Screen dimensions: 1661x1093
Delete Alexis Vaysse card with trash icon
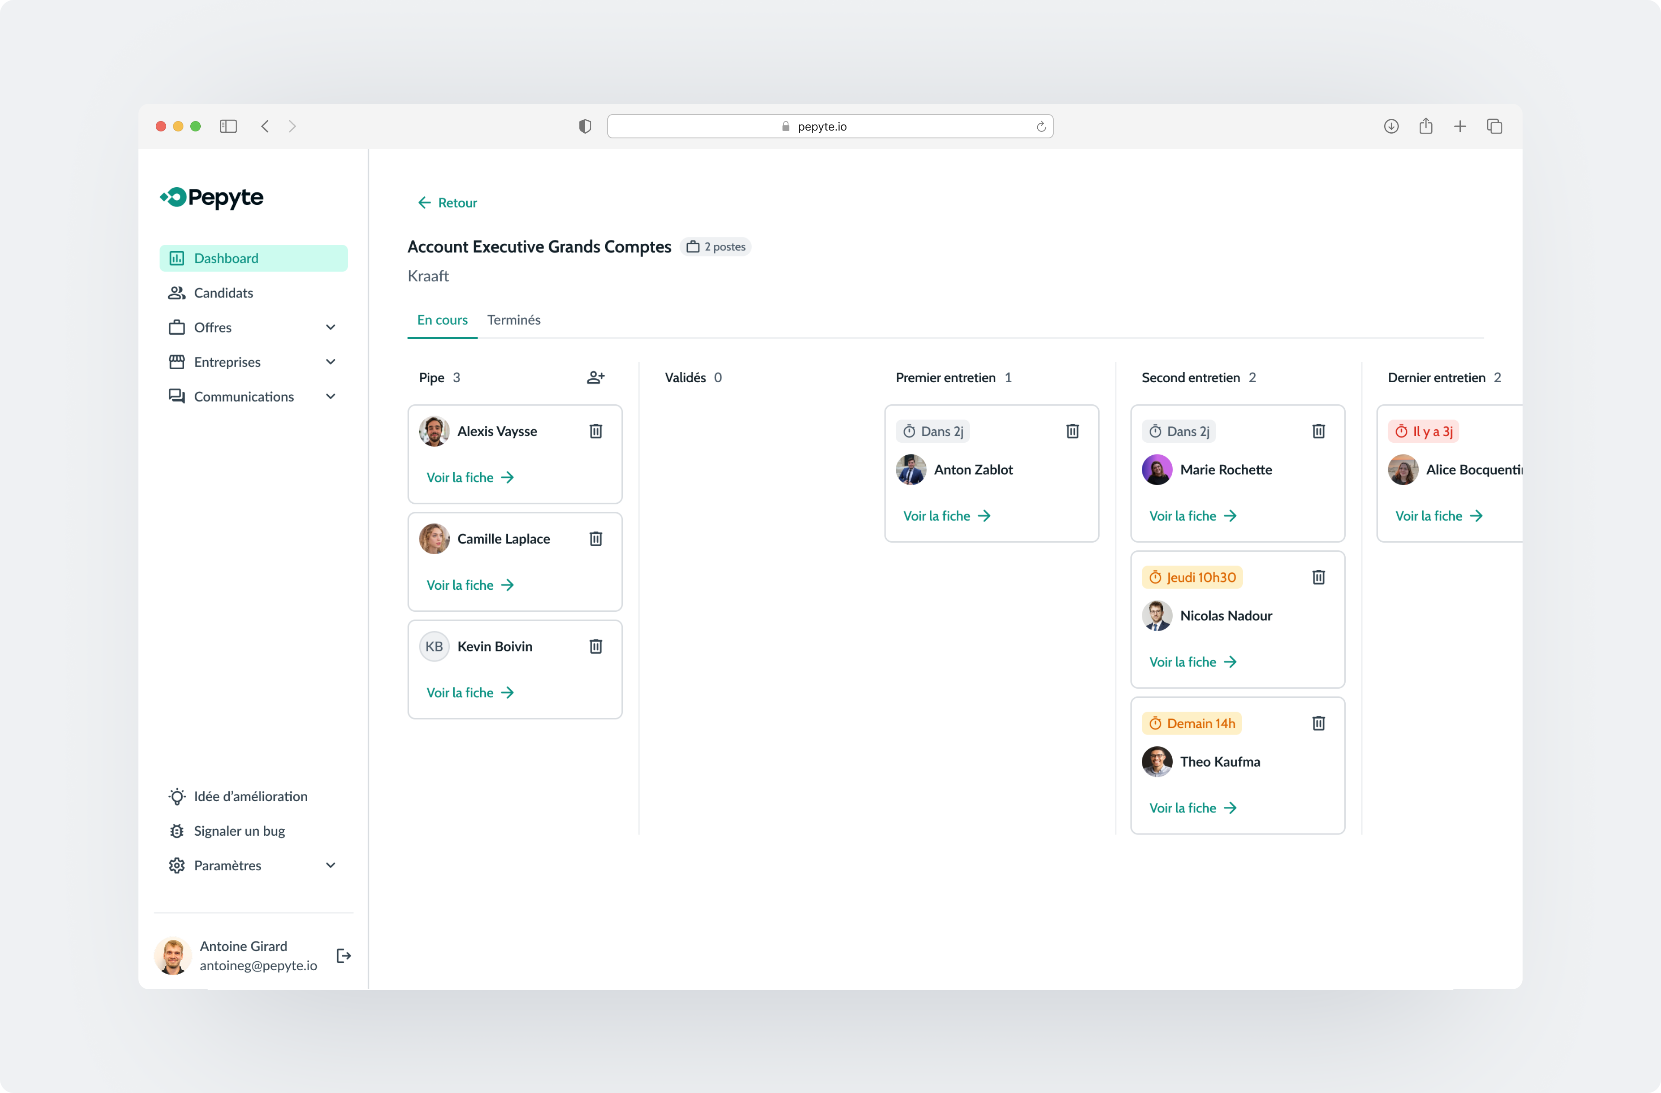pyautogui.click(x=595, y=431)
